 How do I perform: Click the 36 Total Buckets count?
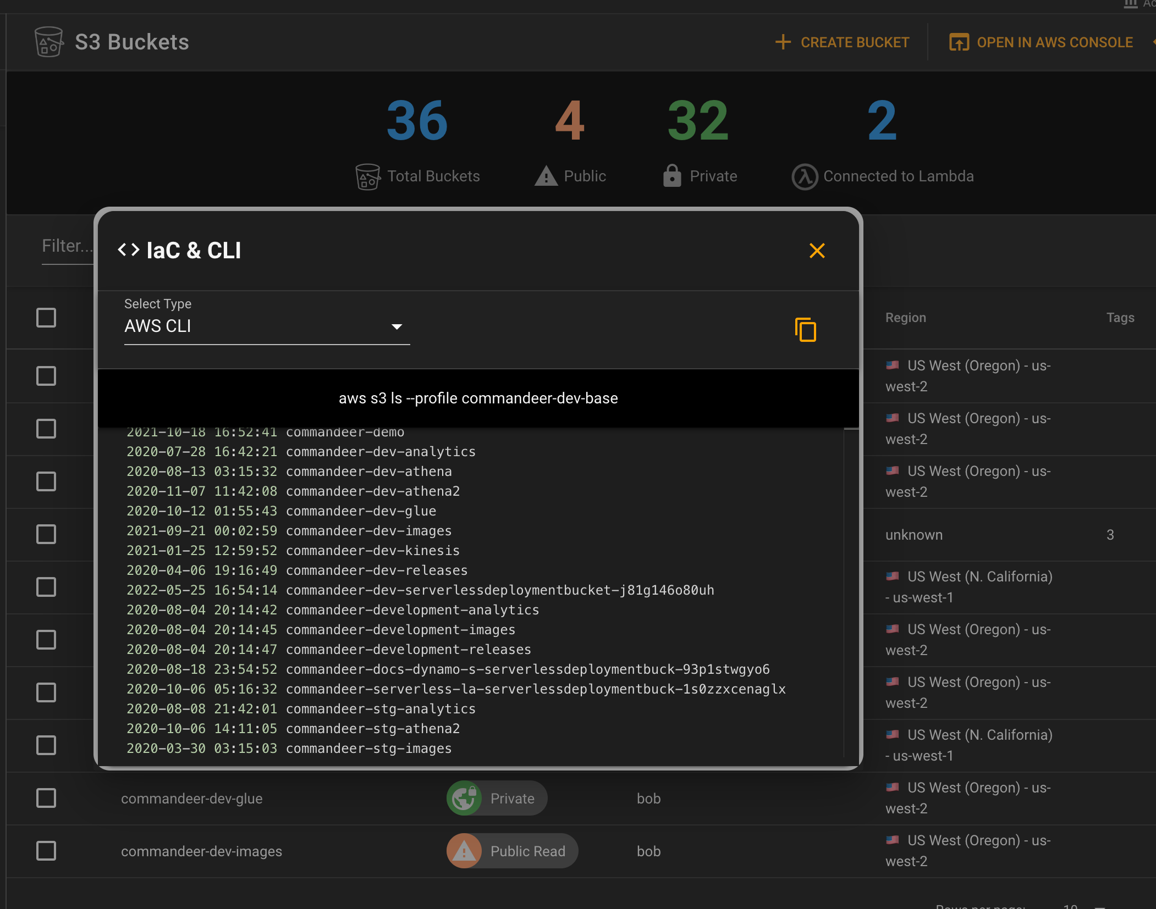(417, 120)
